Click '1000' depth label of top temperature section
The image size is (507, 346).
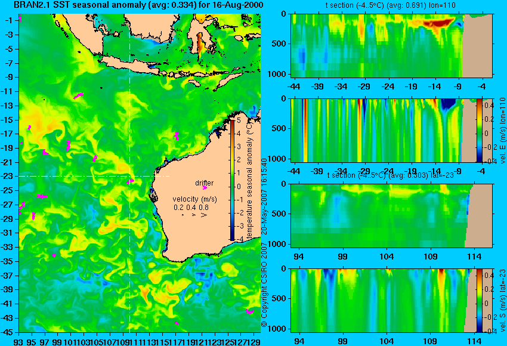click(277, 74)
